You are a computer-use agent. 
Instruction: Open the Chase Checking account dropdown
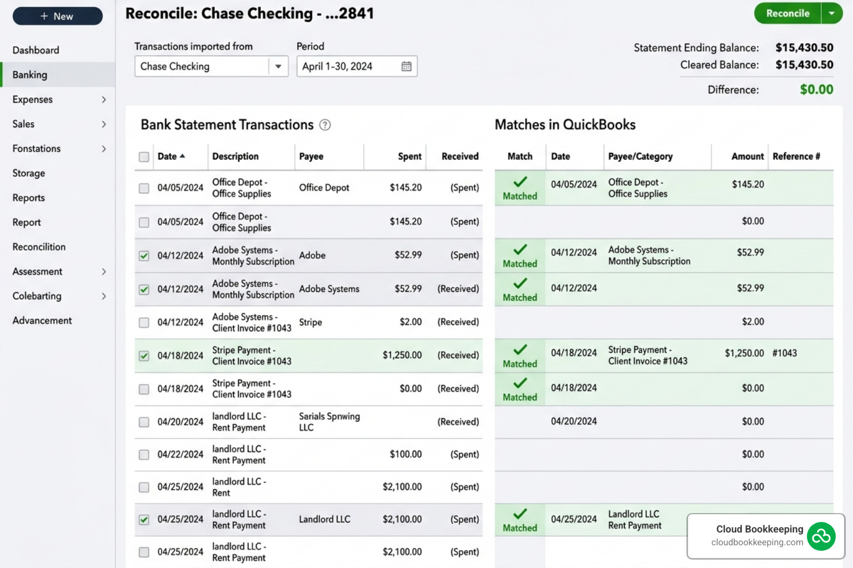[278, 67]
